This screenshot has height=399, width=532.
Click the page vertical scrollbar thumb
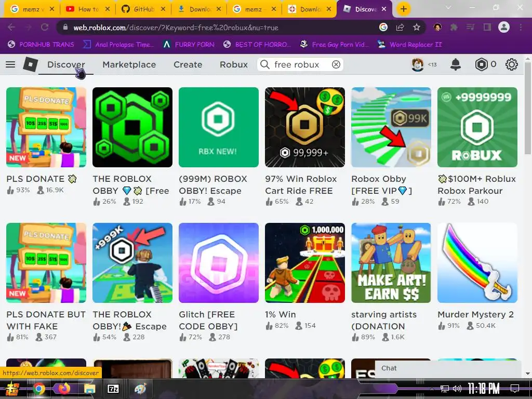tap(528, 109)
